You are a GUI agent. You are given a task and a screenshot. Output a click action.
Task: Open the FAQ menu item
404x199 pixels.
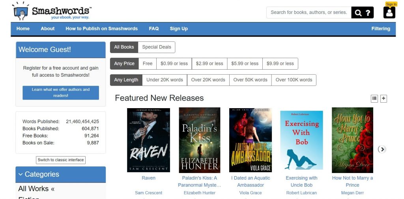(154, 29)
